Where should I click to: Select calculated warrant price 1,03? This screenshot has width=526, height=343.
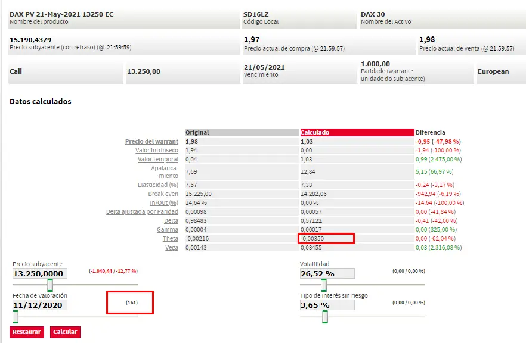[307, 141]
